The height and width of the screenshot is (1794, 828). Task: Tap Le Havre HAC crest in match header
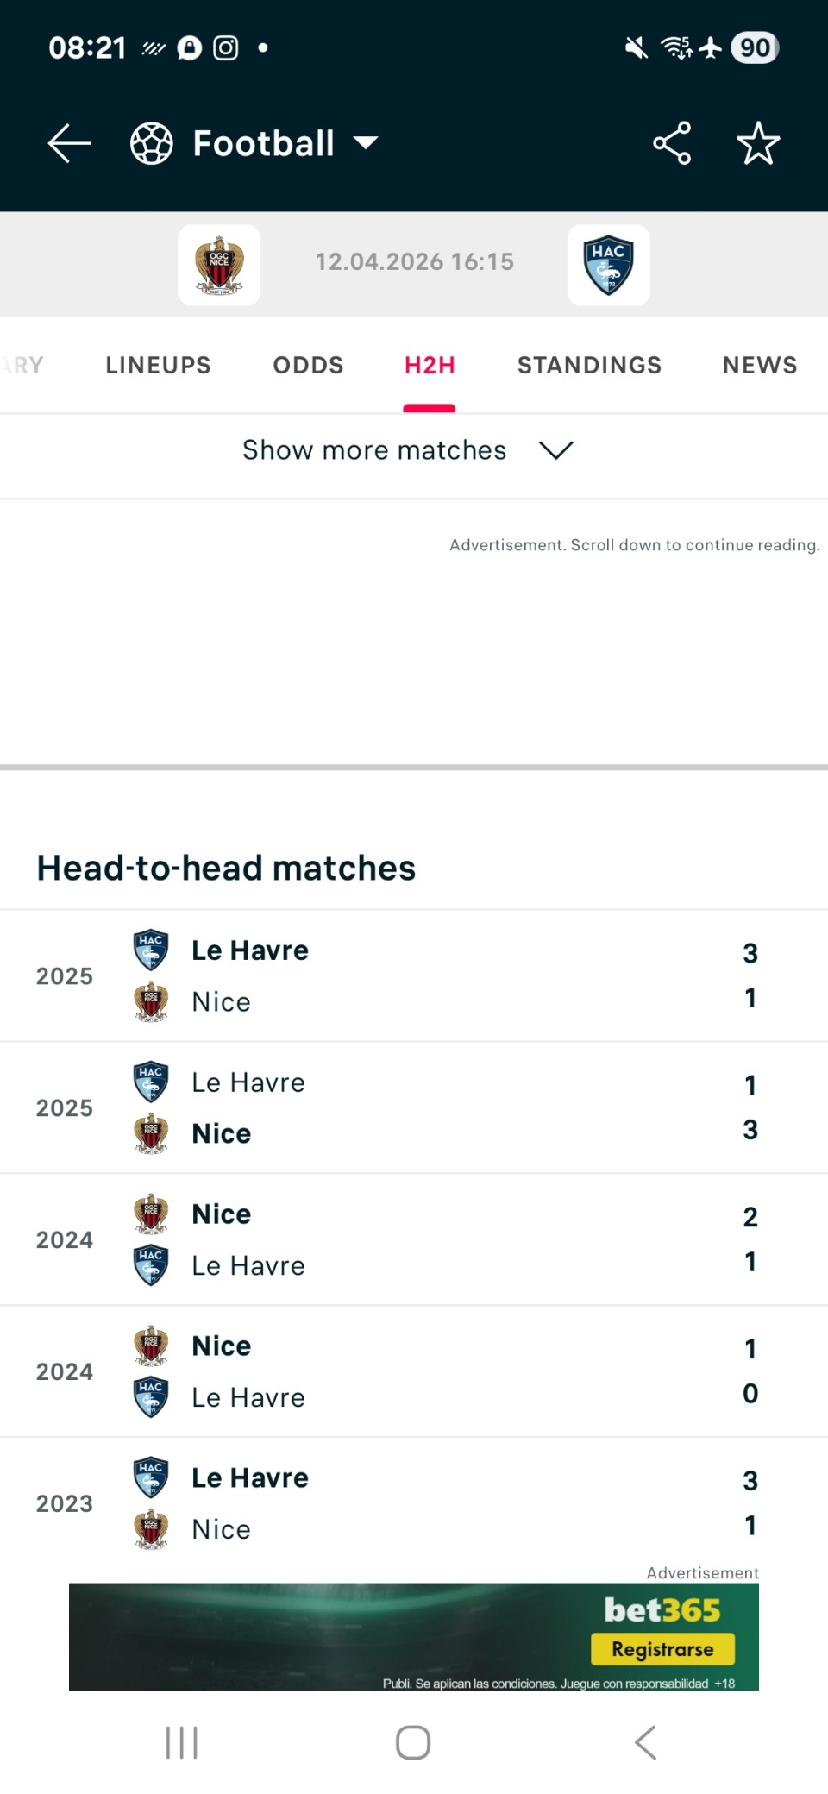pos(608,265)
